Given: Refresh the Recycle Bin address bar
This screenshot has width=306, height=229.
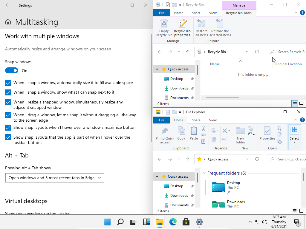Looking at the screenshot, I should click(x=257, y=52).
